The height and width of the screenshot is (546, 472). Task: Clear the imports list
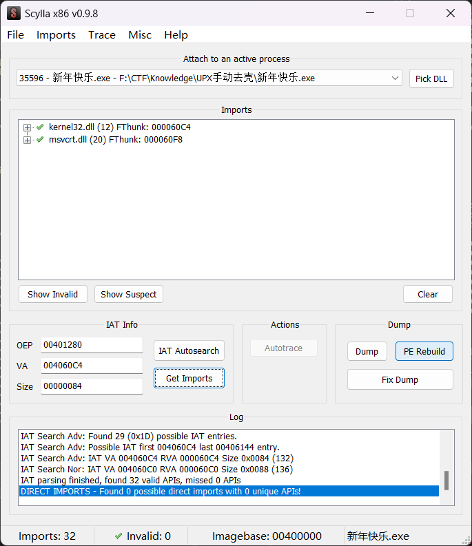click(428, 294)
